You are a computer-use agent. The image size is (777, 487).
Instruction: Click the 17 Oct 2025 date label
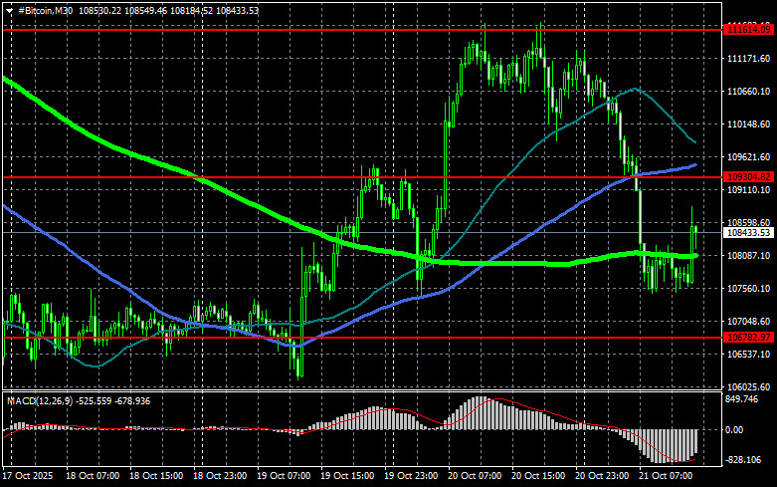click(30, 477)
